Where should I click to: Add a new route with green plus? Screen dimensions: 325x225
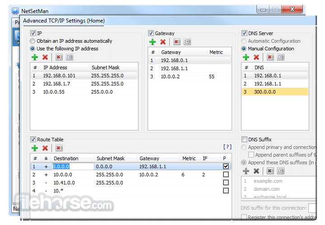click(x=35, y=148)
